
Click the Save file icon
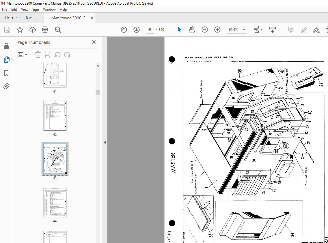pos(7,30)
